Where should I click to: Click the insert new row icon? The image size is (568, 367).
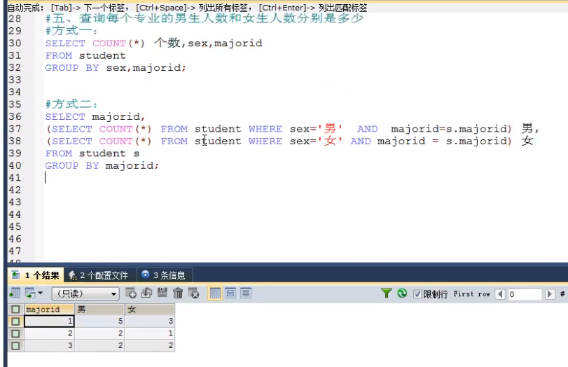point(131,293)
